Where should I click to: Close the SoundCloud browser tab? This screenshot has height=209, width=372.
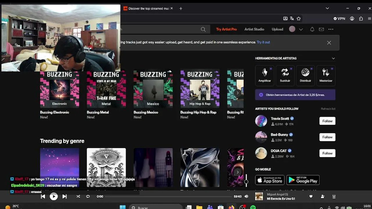pos(171,8)
